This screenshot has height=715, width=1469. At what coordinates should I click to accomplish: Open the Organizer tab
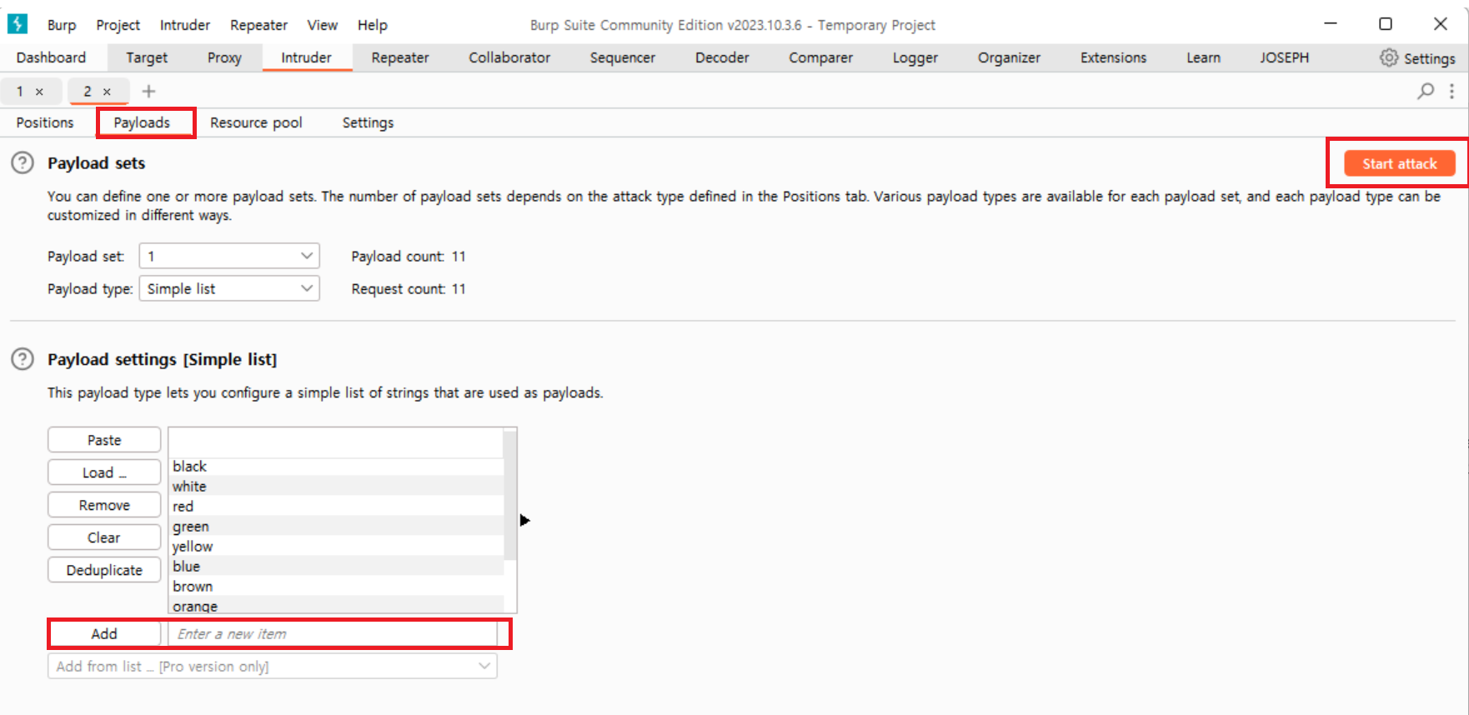[x=1009, y=57]
